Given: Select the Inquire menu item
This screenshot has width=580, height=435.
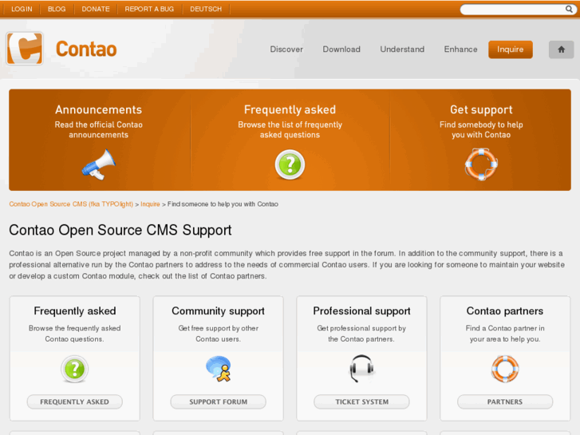Looking at the screenshot, I should pyautogui.click(x=511, y=49).
